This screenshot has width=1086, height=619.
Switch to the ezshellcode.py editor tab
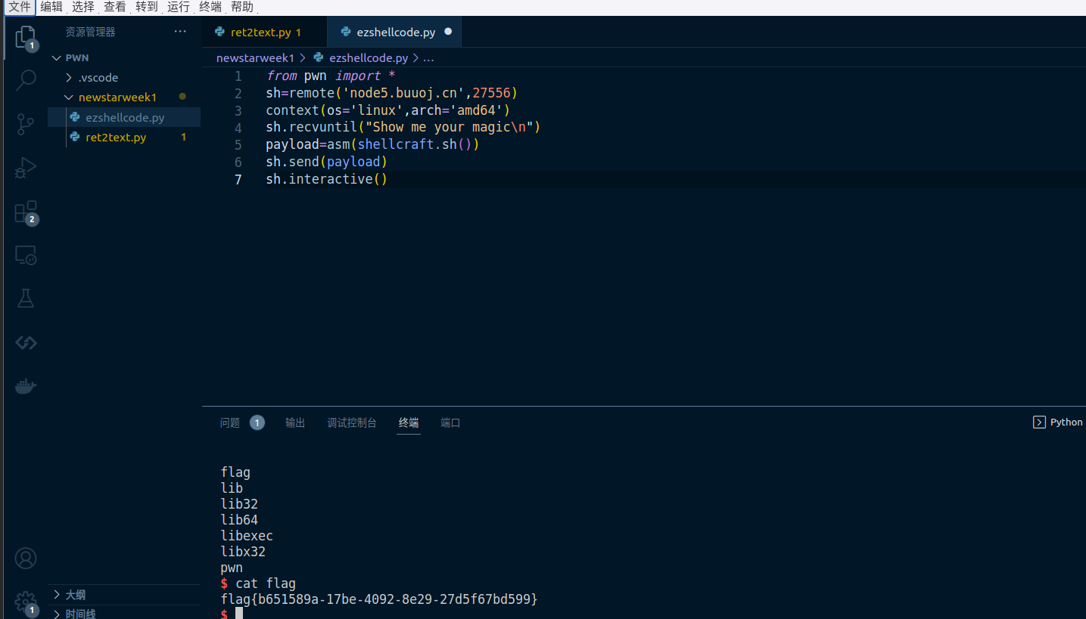pyautogui.click(x=395, y=32)
